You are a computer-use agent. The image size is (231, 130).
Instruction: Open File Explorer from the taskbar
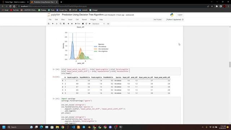tap(57, 127)
